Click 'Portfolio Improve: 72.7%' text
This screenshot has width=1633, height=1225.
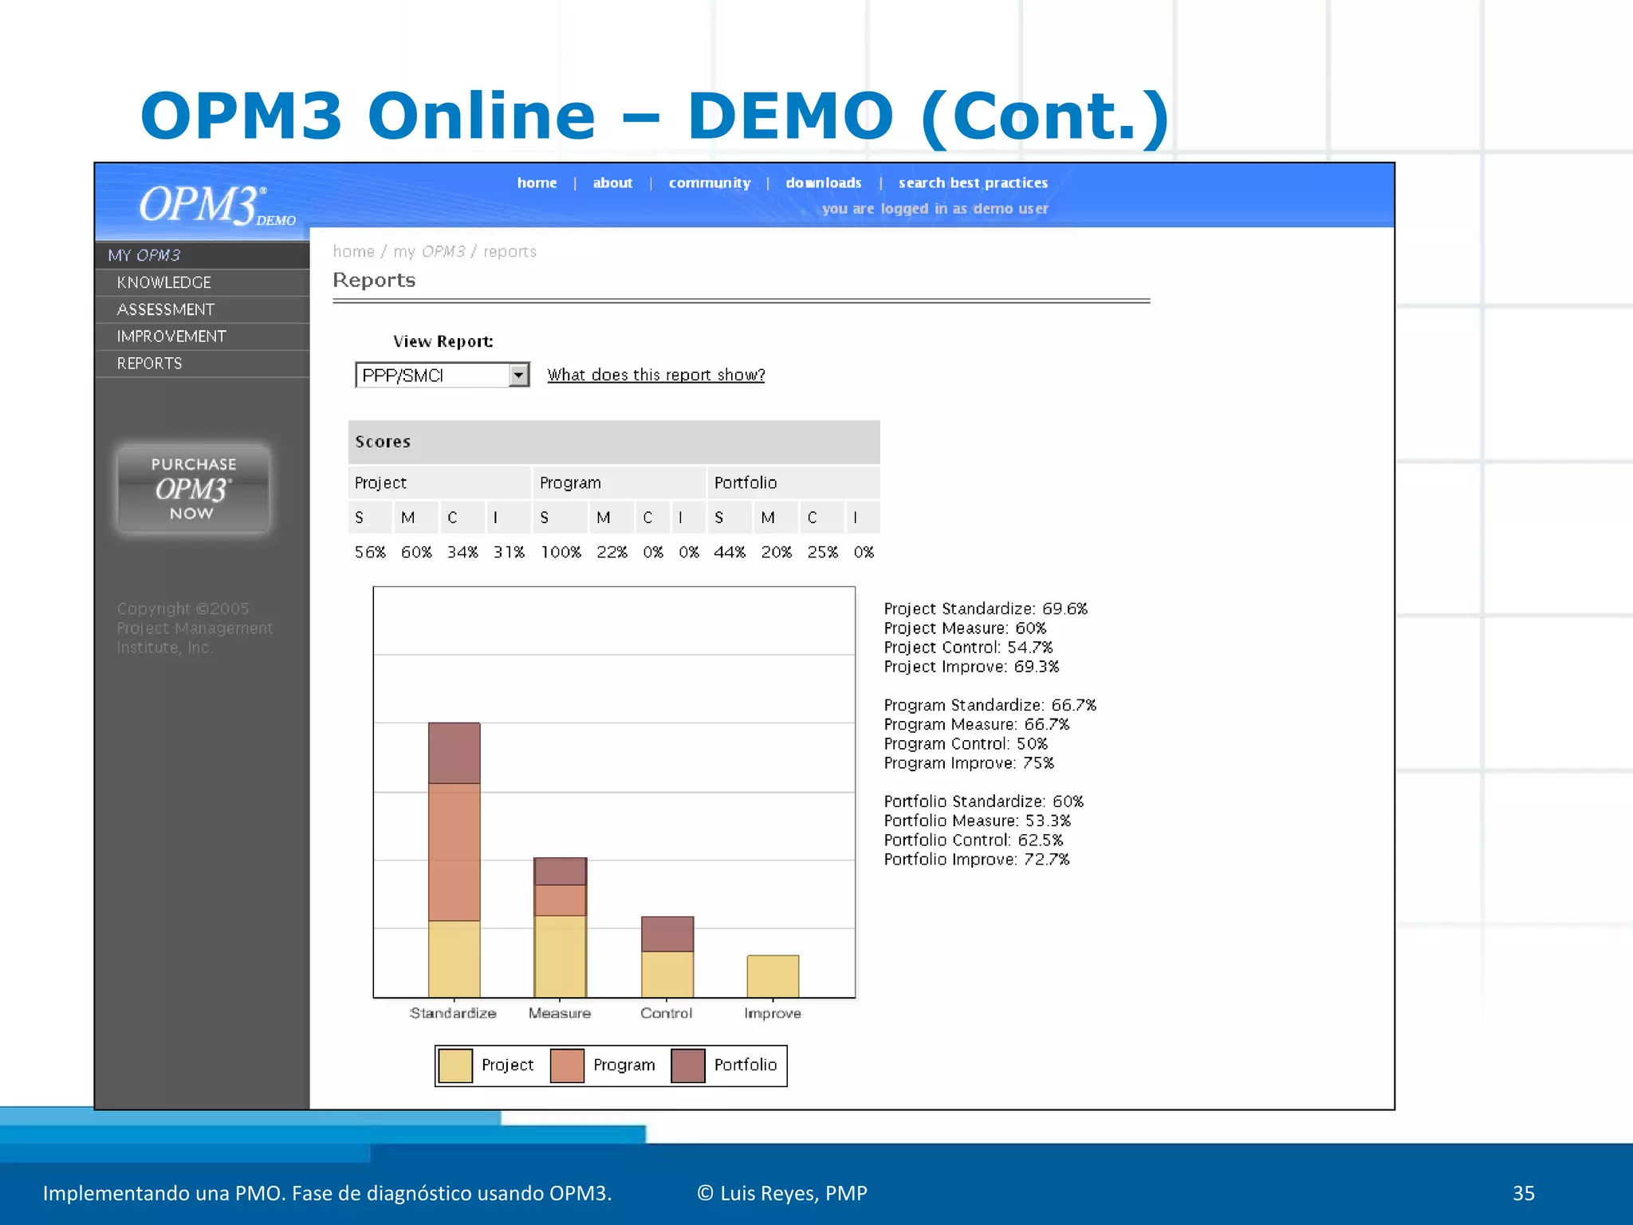point(977,859)
